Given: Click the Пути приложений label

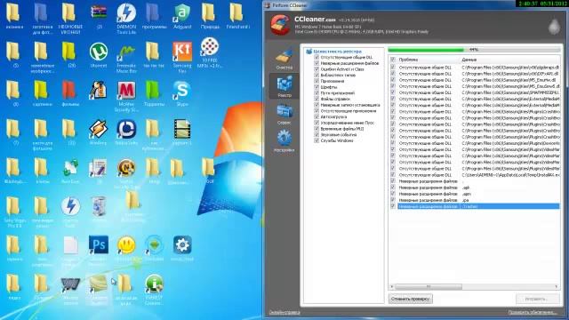Looking at the screenshot, I should 338,92.
